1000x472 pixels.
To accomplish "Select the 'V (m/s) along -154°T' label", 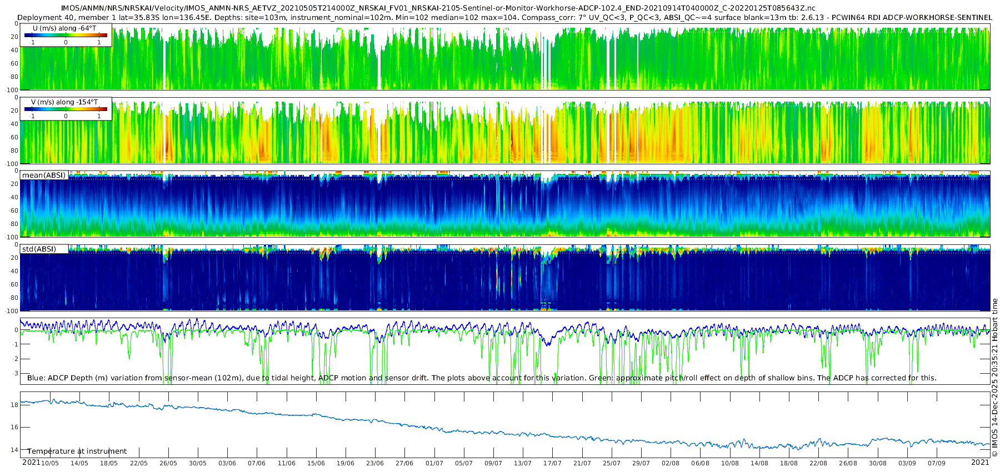I will (64, 102).
